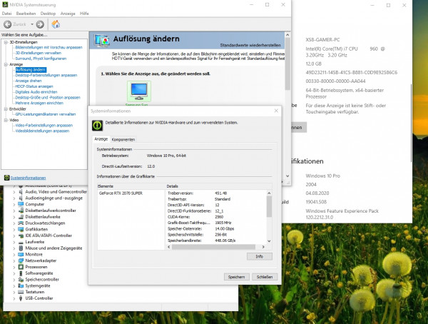Open HDCP-Status anzeigen
This screenshot has width=428, height=324.
coord(34,86)
